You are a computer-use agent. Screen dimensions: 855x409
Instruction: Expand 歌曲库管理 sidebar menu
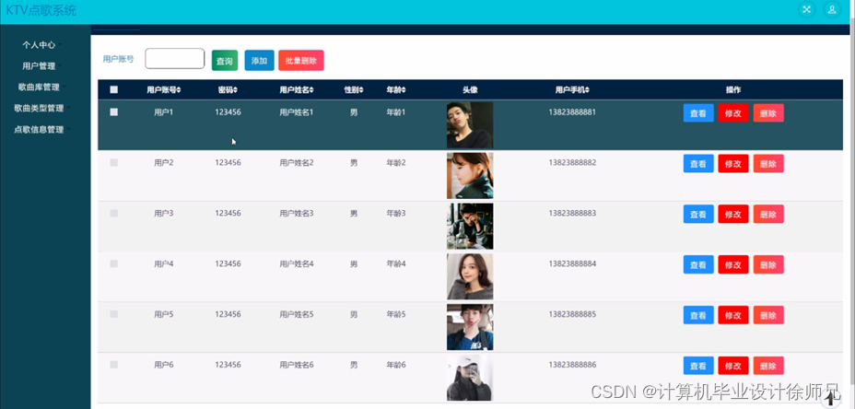39,88
